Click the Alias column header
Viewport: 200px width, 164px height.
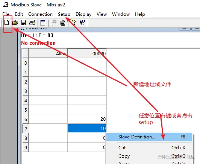(48, 53)
